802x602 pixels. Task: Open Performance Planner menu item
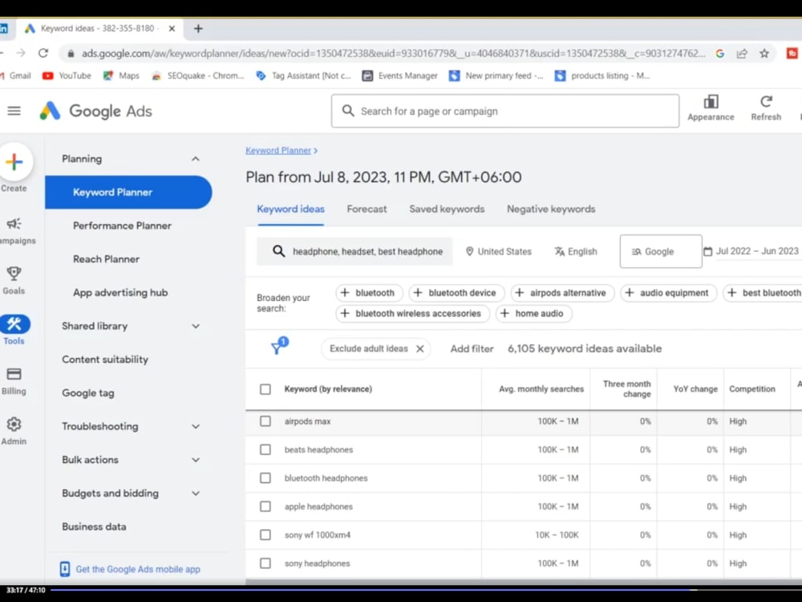pyautogui.click(x=122, y=226)
